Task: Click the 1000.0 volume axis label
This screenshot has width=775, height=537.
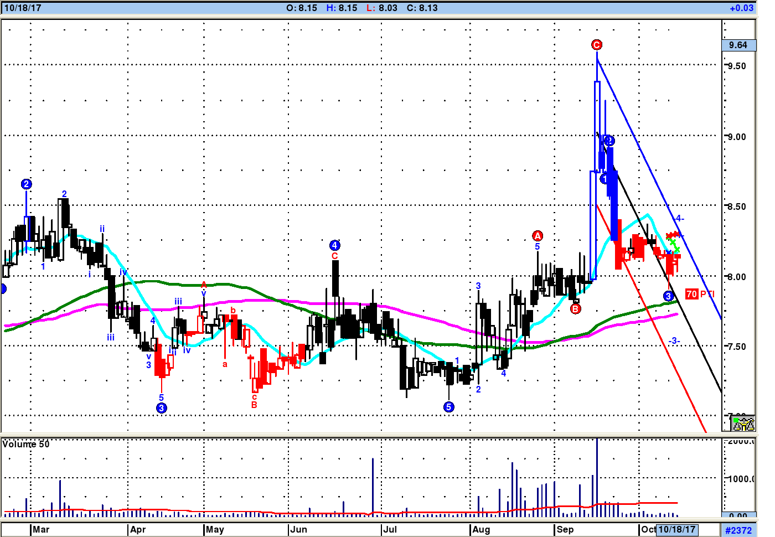Action: pos(740,479)
